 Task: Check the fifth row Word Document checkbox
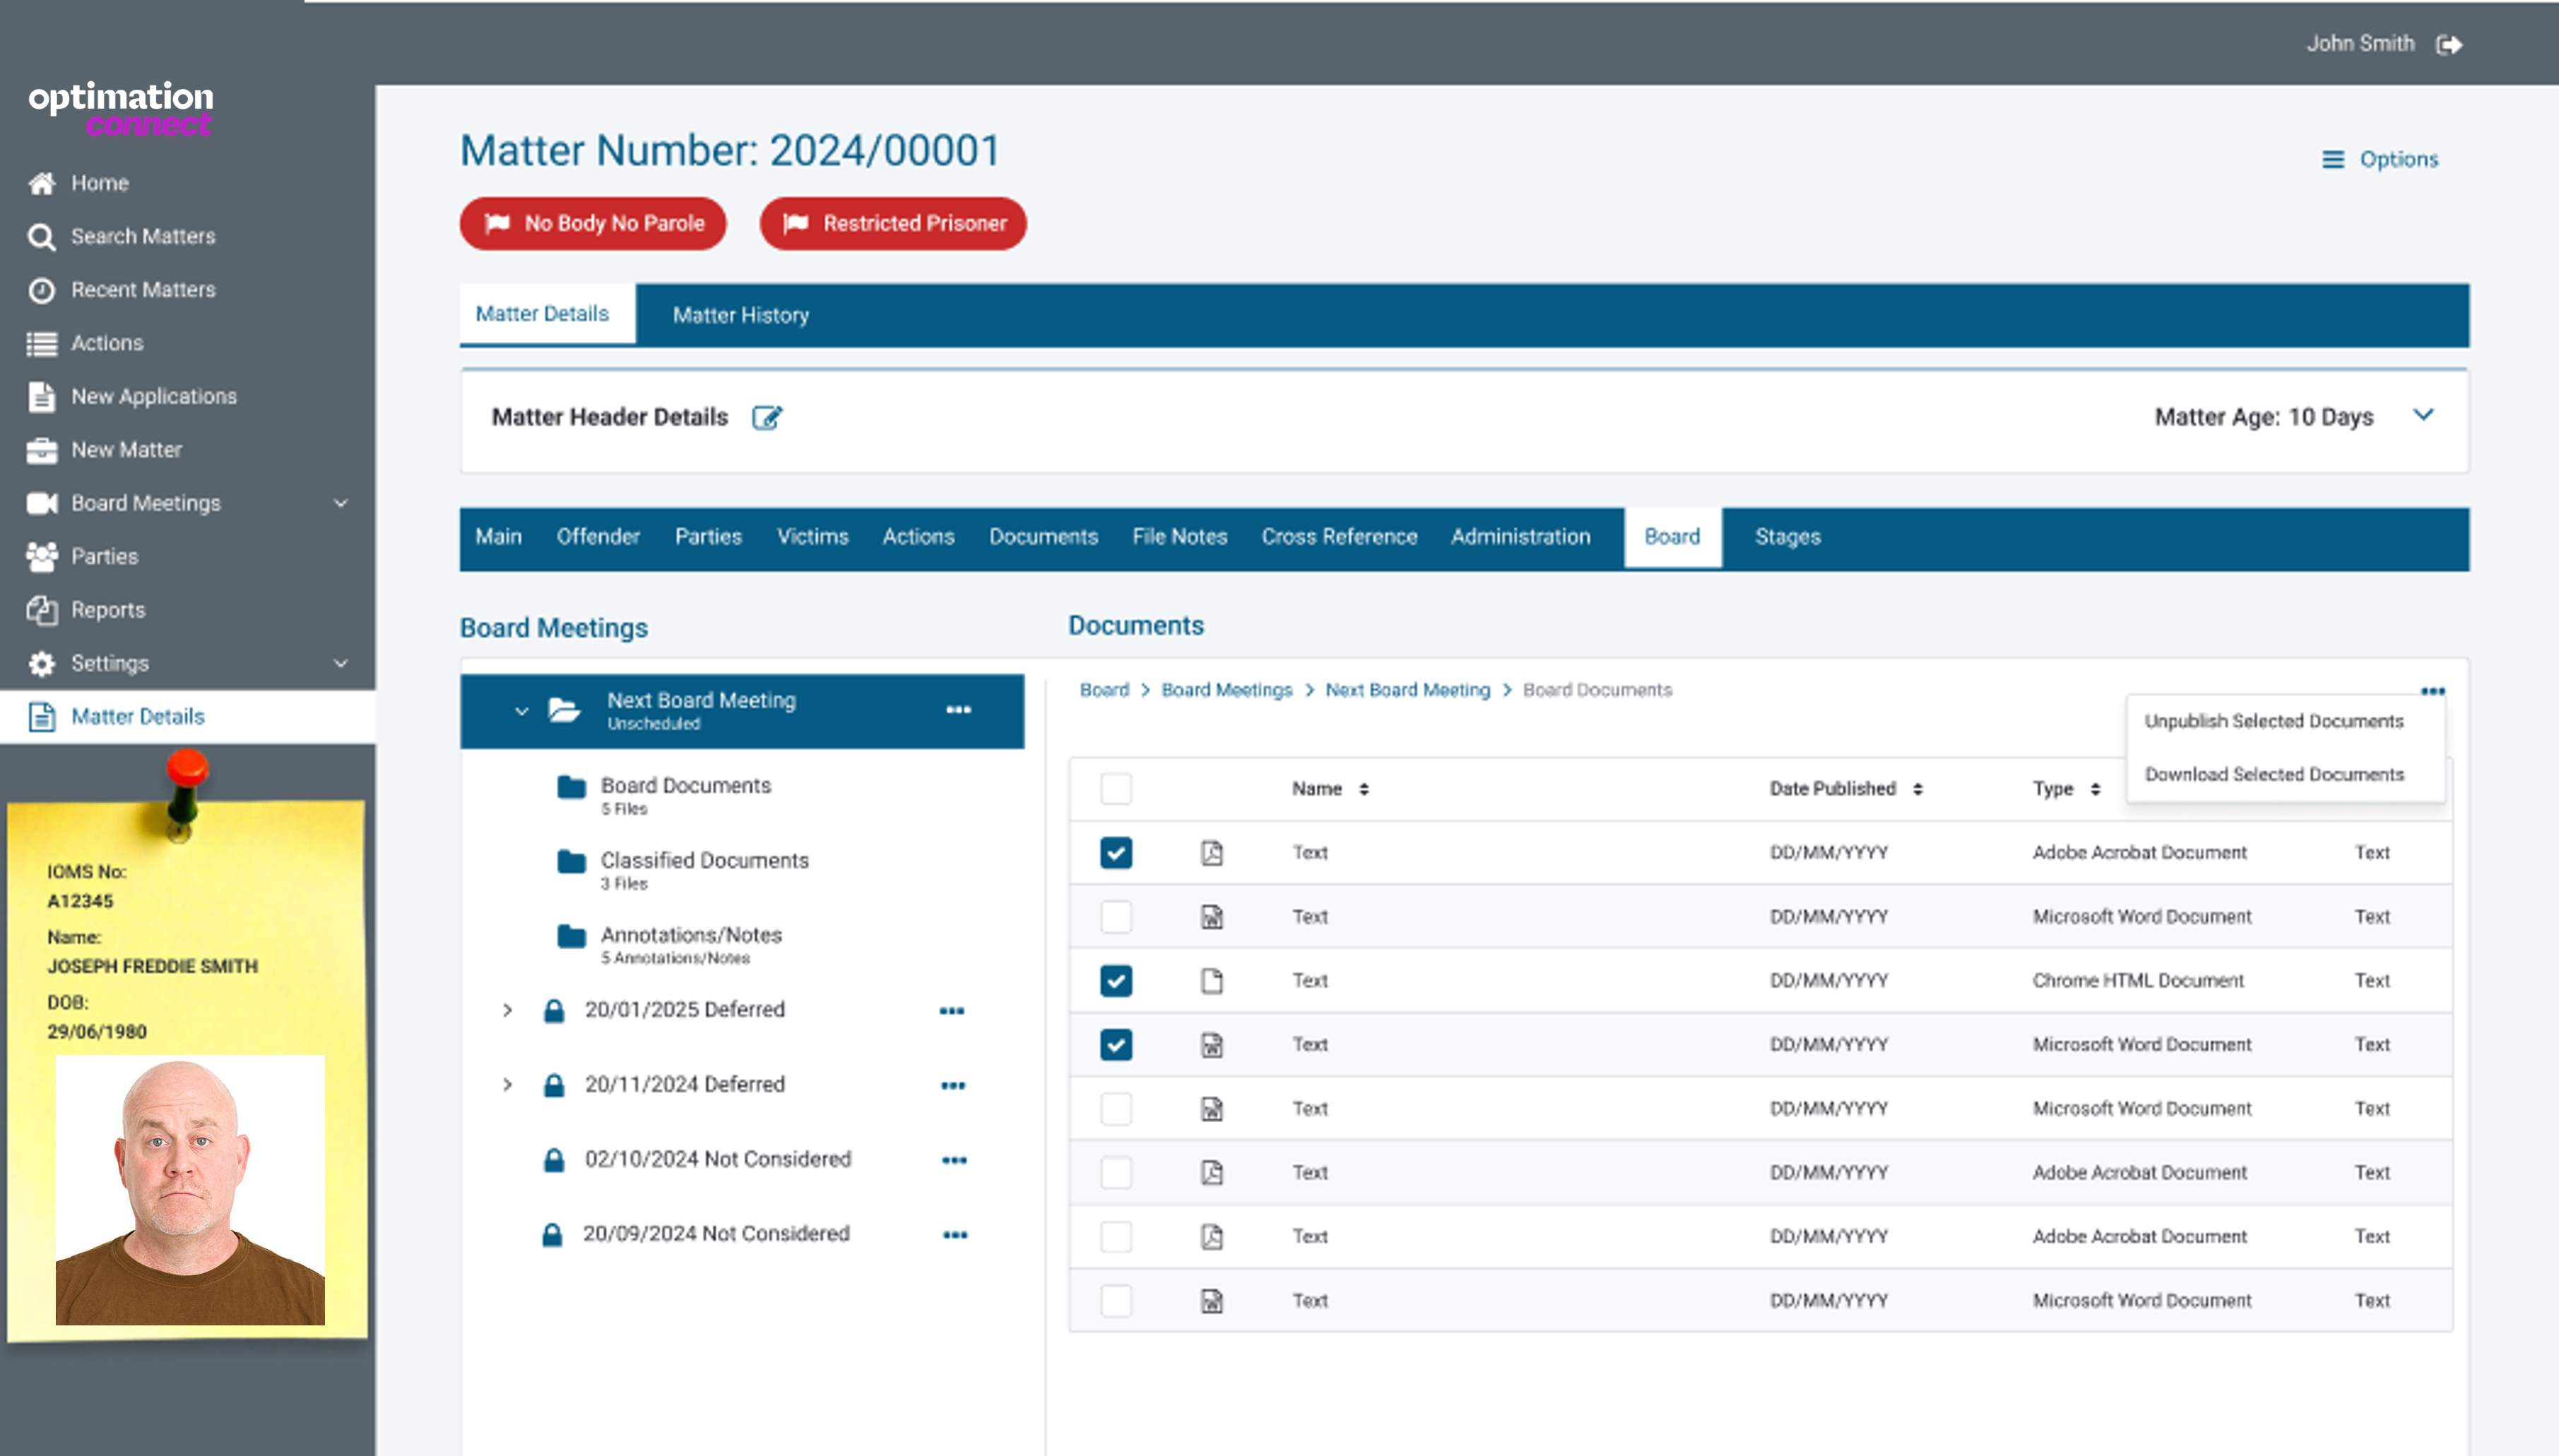[x=1116, y=1109]
